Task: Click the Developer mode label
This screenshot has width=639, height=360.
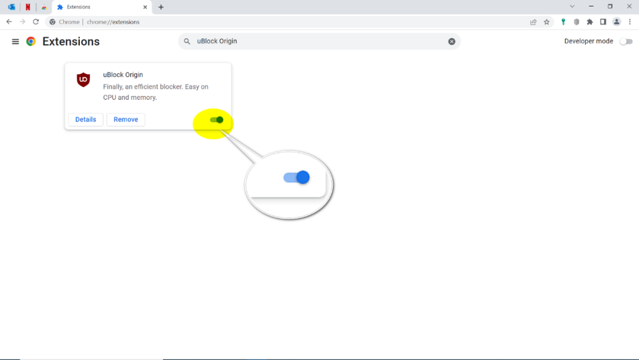Action: [589, 41]
